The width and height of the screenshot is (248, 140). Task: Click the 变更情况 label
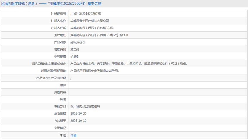pyautogui.click(x=60, y=128)
